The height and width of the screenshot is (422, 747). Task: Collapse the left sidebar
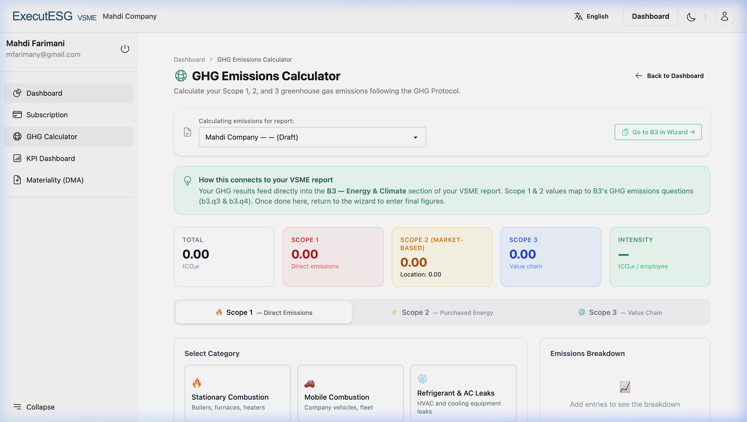pos(34,407)
